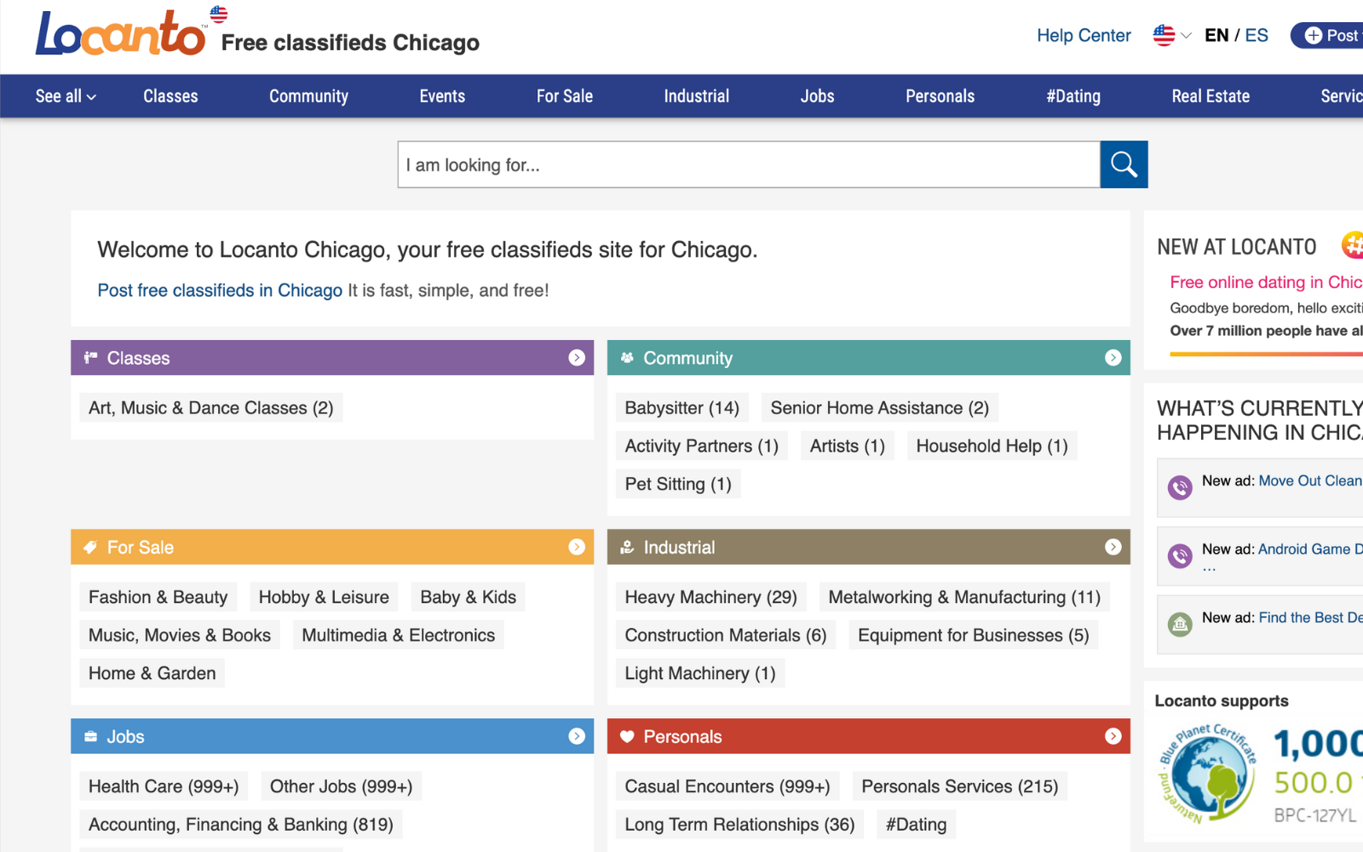This screenshot has width=1363, height=852.
Task: Open the Community nav menu item
Action: tap(308, 96)
